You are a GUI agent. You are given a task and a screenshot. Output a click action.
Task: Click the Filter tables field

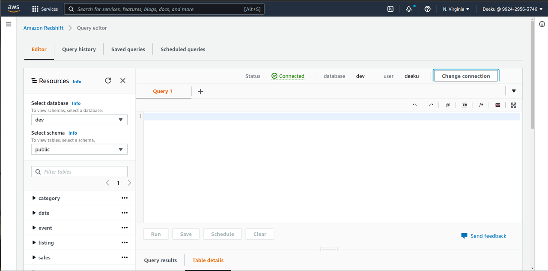click(x=79, y=172)
